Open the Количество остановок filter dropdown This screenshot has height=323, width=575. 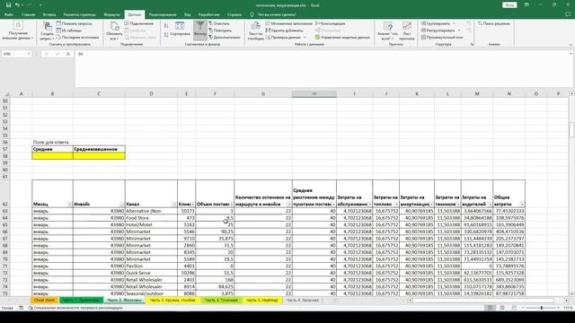[289, 205]
